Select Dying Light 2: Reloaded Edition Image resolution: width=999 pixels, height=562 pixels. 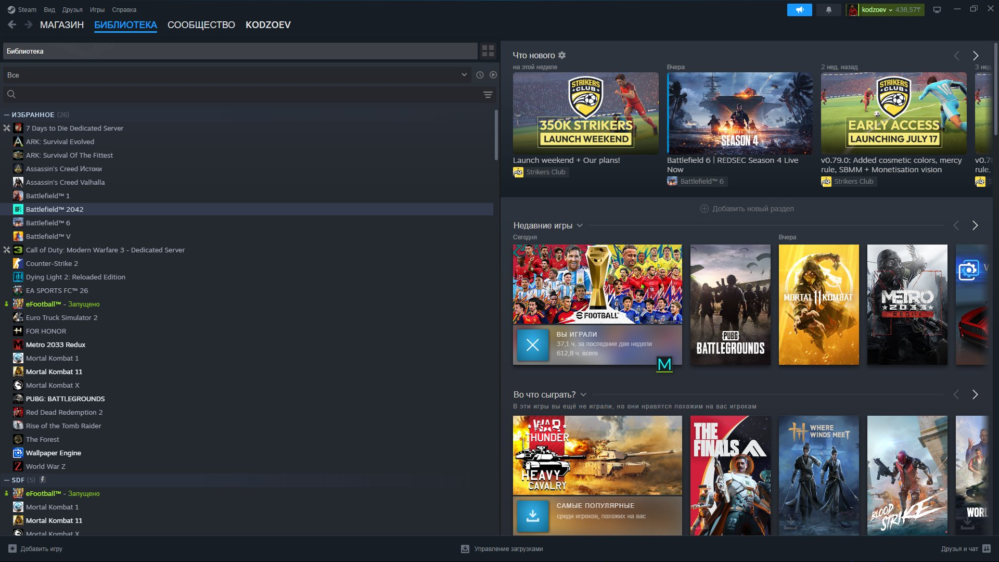pos(75,277)
